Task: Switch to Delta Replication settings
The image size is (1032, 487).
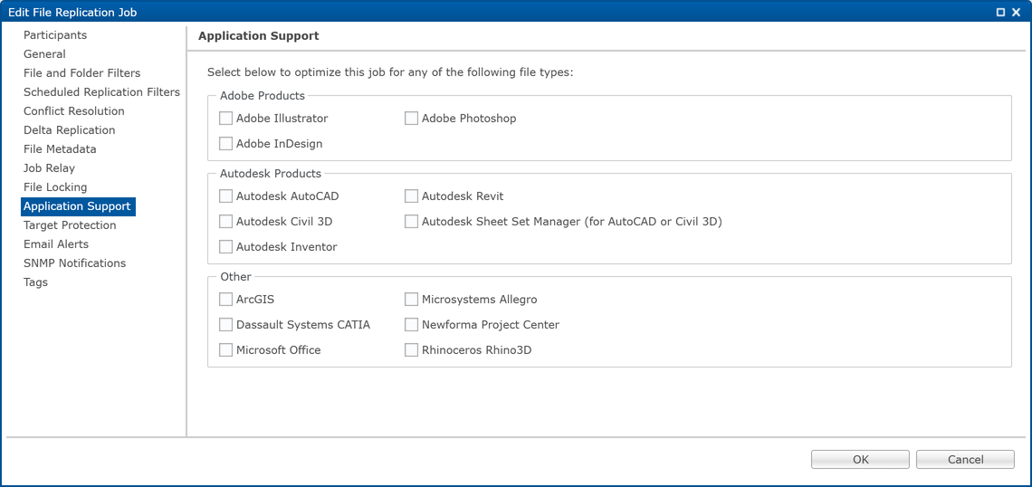Action: 70,130
